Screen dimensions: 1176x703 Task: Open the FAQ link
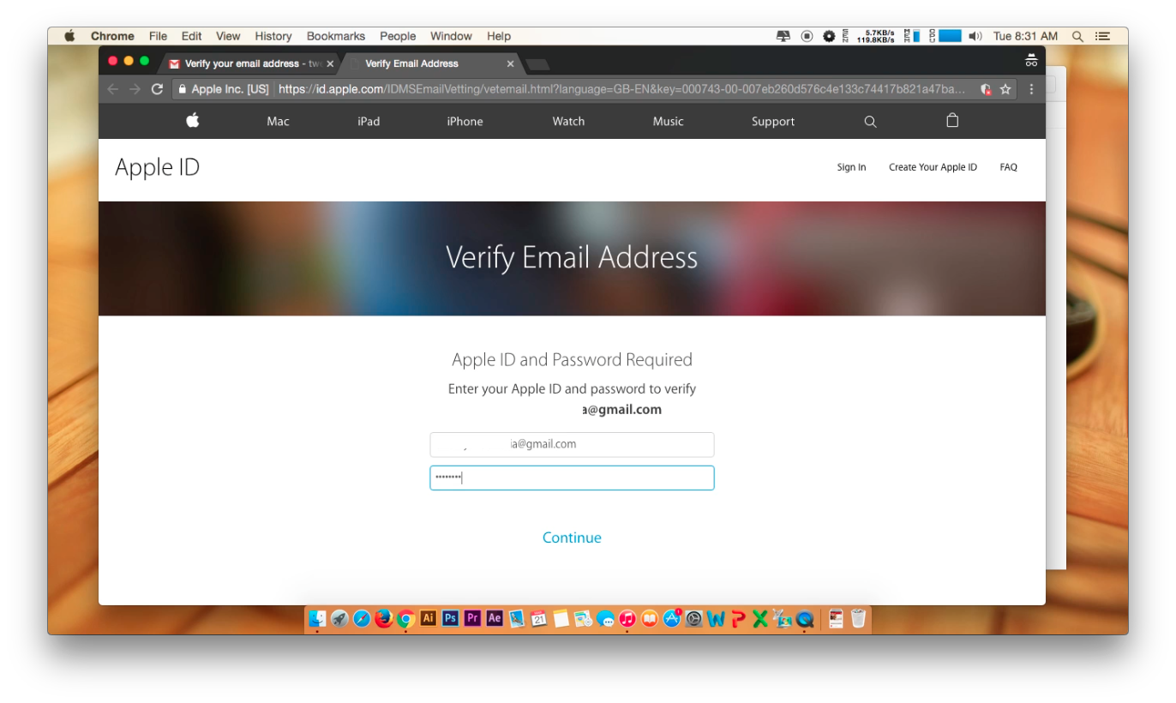pos(1008,167)
